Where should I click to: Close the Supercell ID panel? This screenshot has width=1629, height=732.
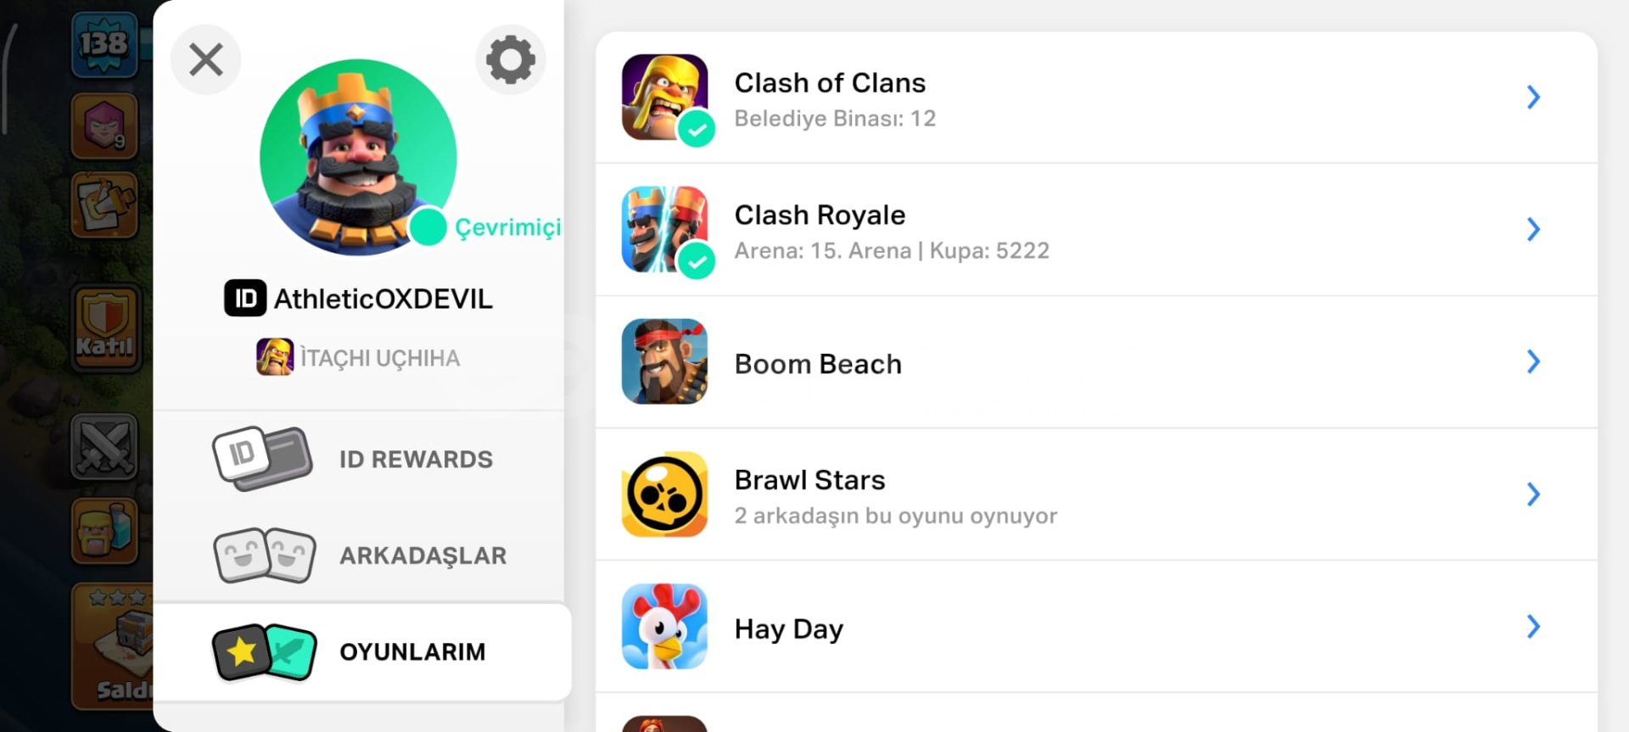pos(206,60)
